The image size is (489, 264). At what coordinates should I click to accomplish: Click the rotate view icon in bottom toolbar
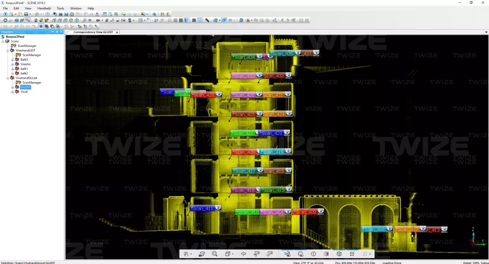[243, 254]
